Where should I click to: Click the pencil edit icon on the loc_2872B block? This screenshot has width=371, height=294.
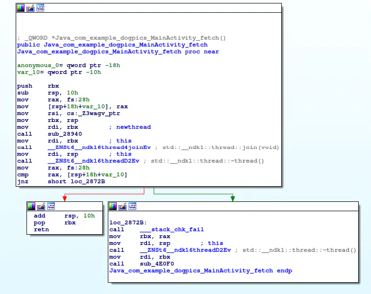[x=123, y=206]
